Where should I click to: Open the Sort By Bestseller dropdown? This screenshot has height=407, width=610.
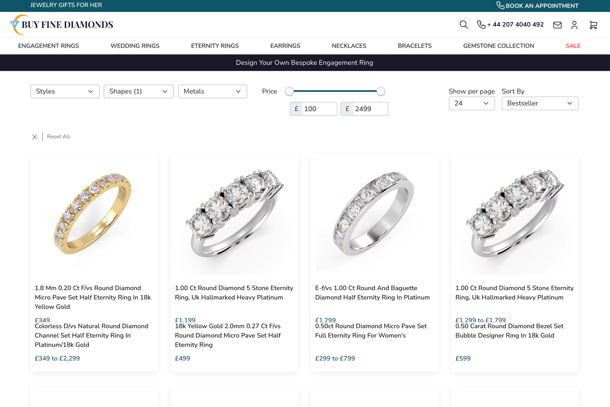540,103
